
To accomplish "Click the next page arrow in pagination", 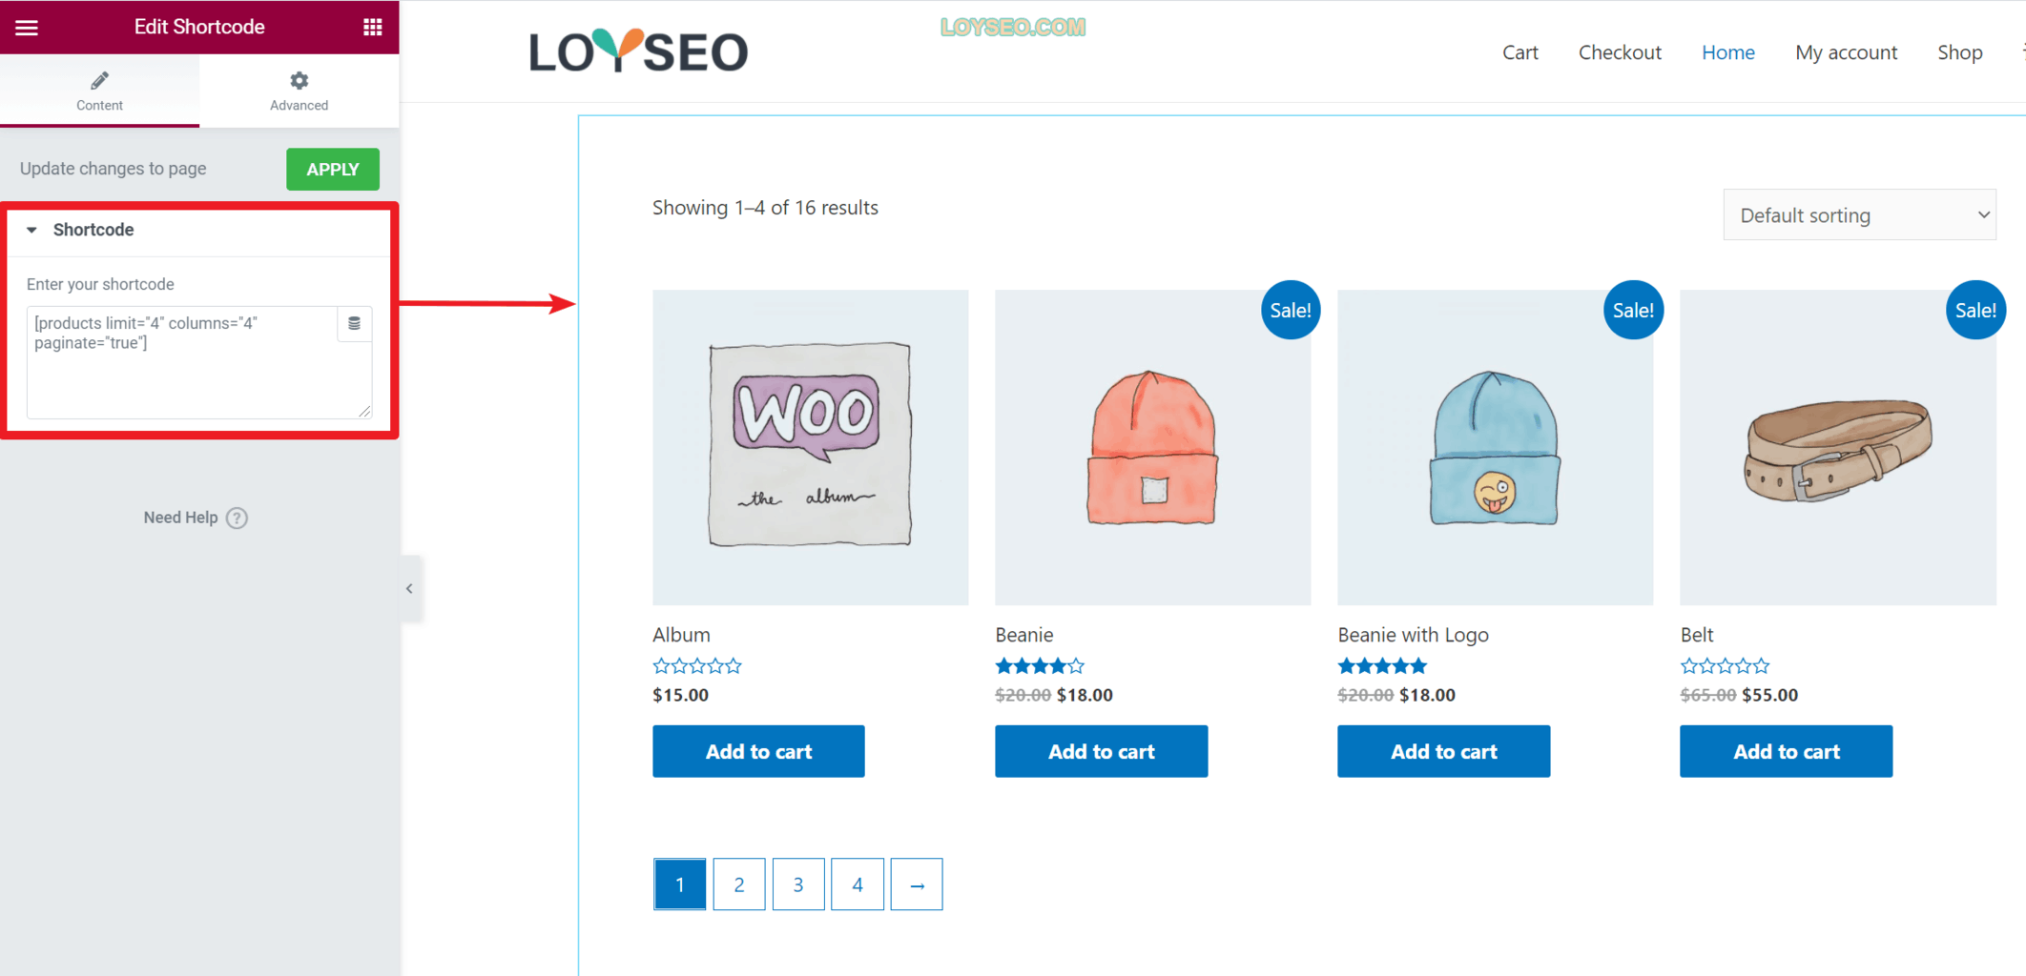I will point(917,884).
